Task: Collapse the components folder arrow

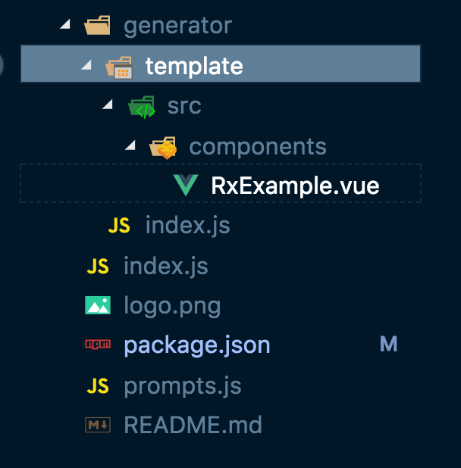Action: click(x=130, y=145)
